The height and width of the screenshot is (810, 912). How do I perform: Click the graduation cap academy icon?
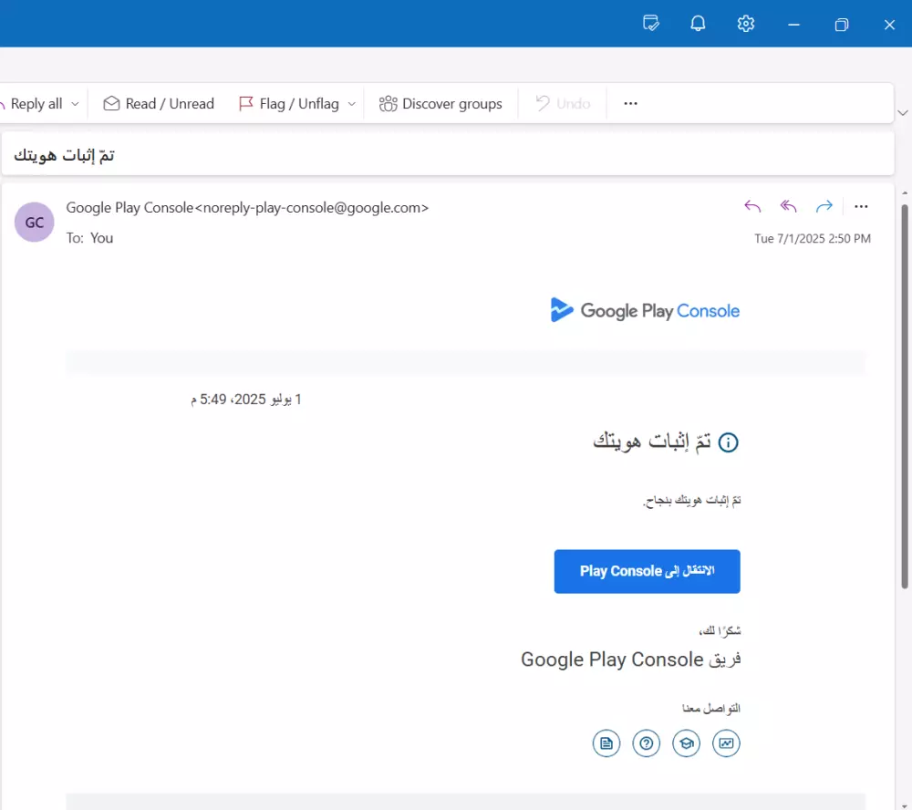point(687,743)
